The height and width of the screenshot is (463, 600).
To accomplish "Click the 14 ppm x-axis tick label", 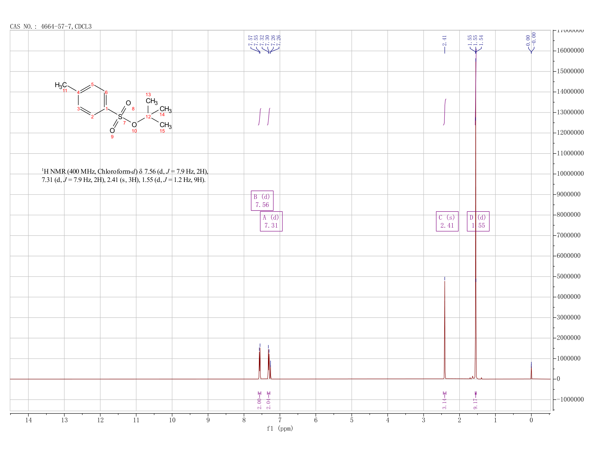I will [28, 420].
